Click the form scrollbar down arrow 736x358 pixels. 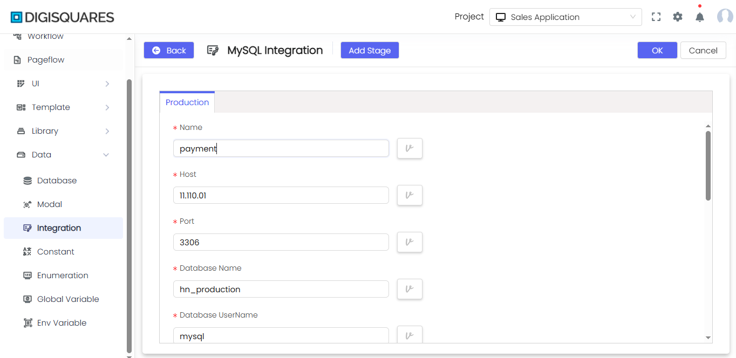pos(708,338)
